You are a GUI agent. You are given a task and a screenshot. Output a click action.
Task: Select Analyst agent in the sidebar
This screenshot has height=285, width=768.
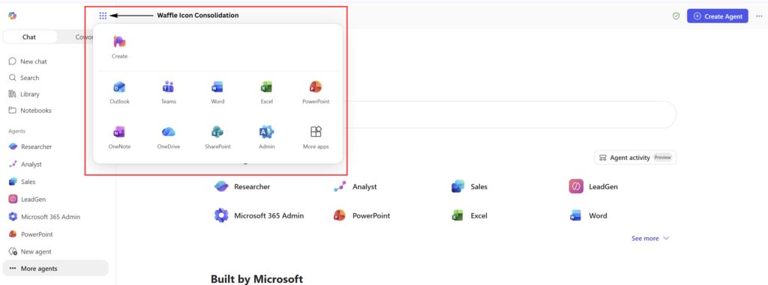25,165
